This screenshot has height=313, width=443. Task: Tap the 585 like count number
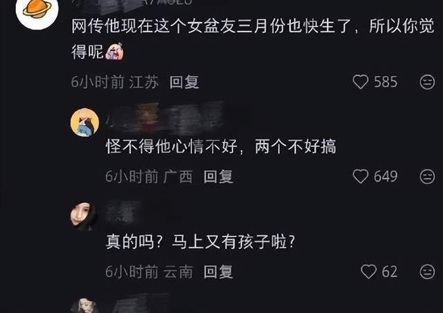pos(386,82)
